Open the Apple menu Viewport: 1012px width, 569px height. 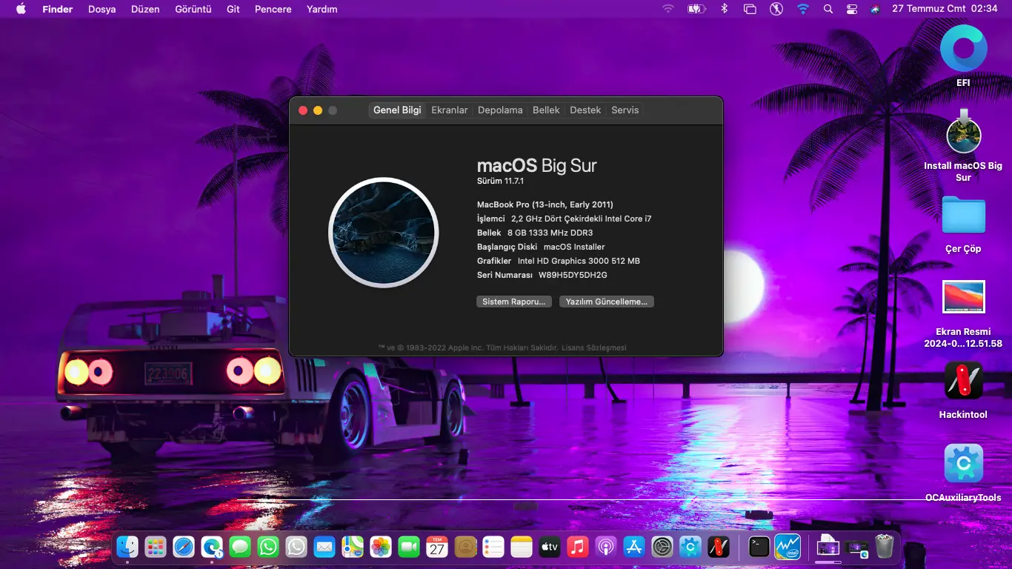[x=21, y=9]
